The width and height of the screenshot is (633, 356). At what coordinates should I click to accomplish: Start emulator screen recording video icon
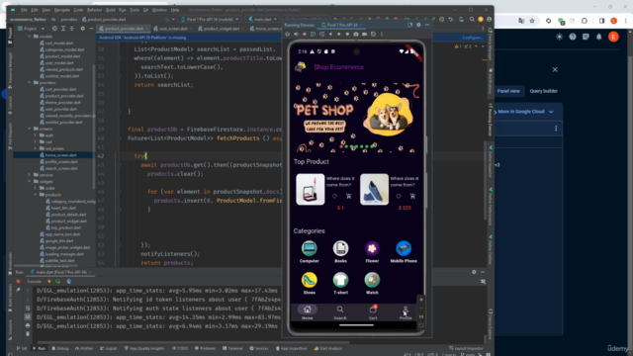(x=365, y=35)
